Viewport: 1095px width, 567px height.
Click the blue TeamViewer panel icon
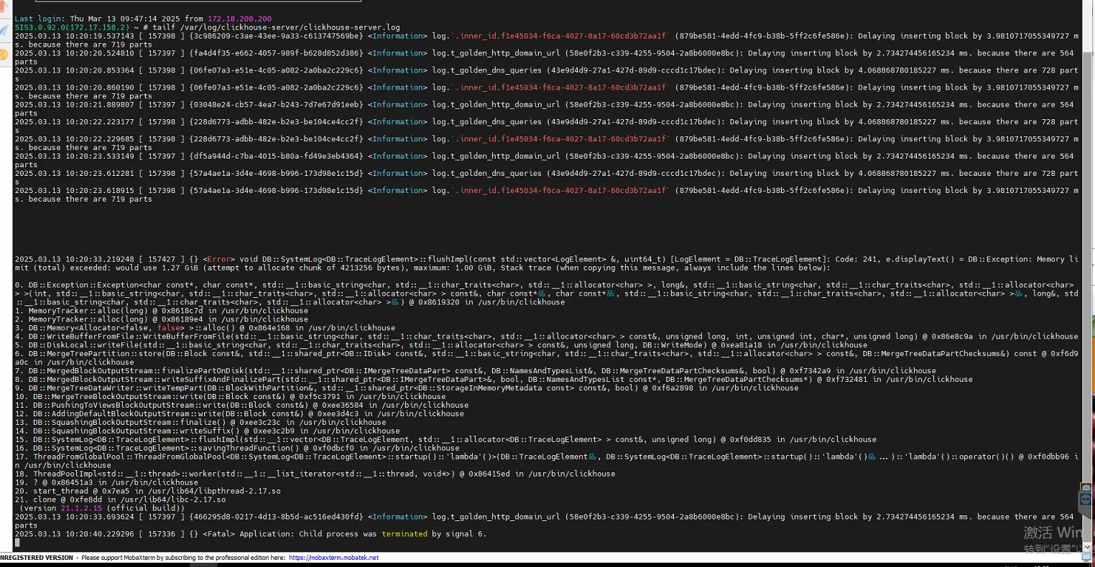pos(1086,499)
